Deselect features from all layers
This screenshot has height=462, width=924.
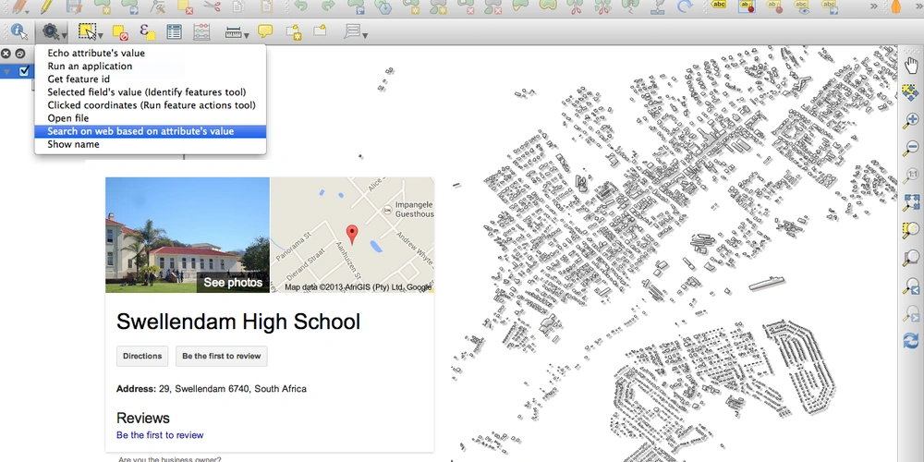pyautogui.click(x=120, y=31)
